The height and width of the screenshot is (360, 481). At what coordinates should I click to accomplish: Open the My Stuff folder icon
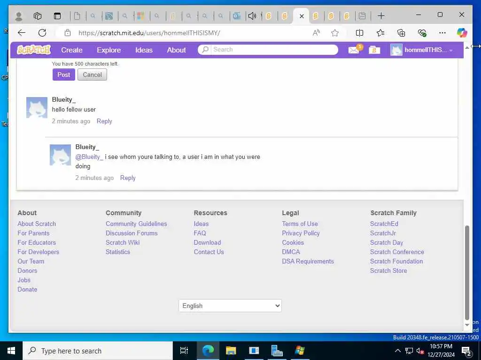[x=374, y=50]
